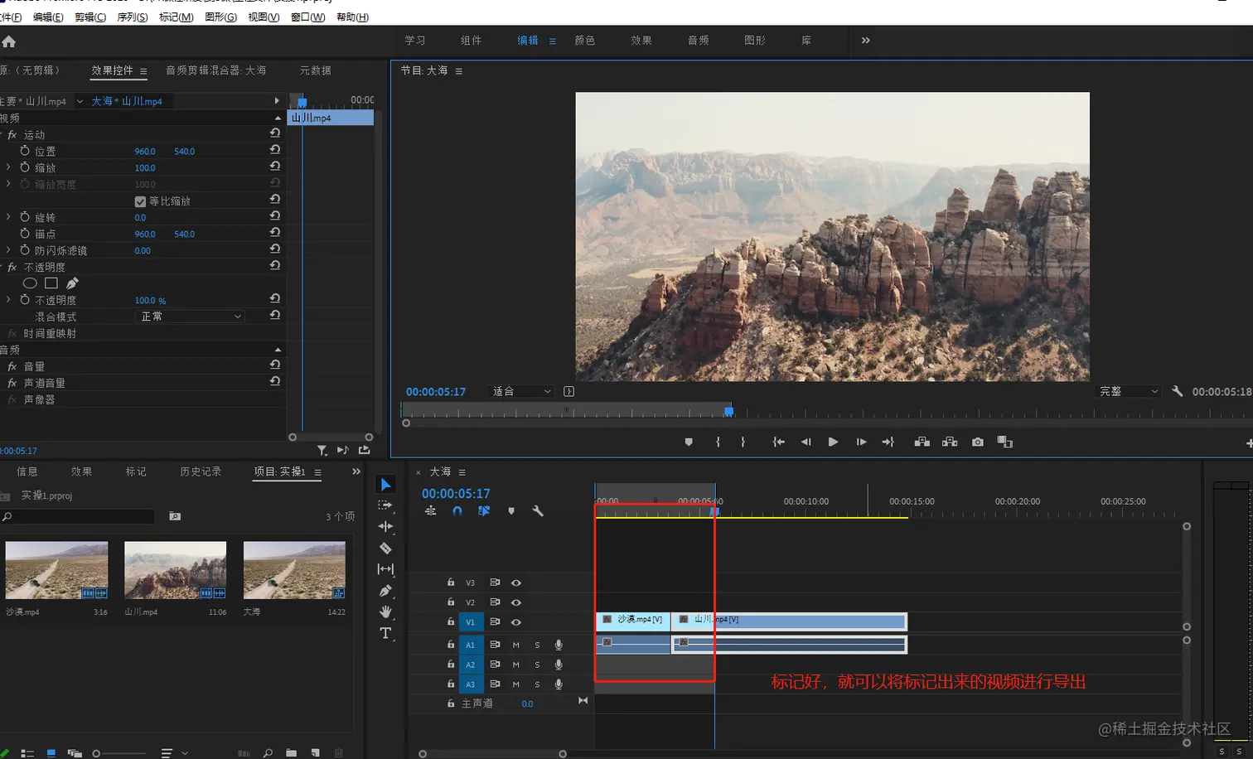Mute audio track A1
The width and height of the screenshot is (1253, 759).
pos(515,645)
